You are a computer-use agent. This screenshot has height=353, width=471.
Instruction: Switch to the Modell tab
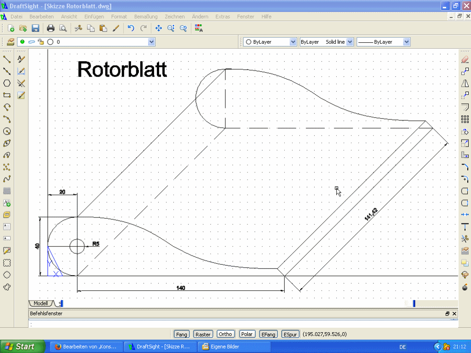[x=40, y=303]
